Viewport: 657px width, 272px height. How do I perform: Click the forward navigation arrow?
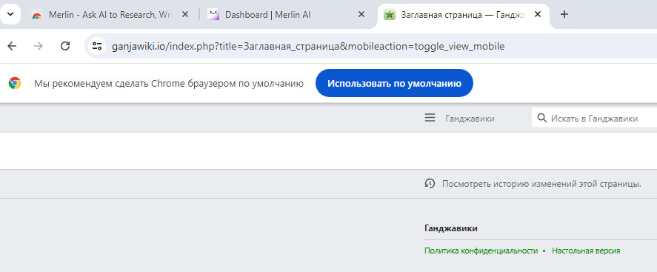tap(39, 46)
